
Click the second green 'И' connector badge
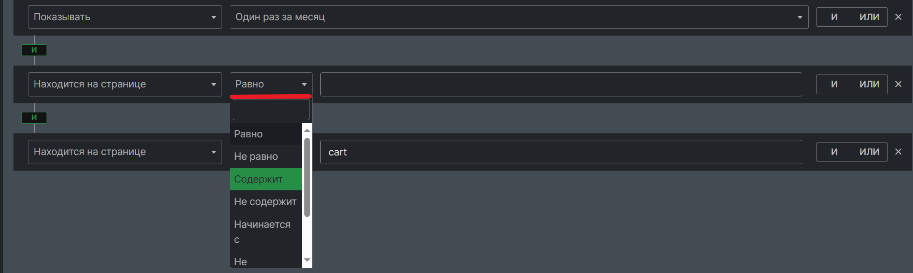tap(34, 118)
